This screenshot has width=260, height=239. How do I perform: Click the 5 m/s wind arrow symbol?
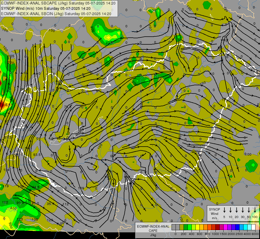click(224, 210)
